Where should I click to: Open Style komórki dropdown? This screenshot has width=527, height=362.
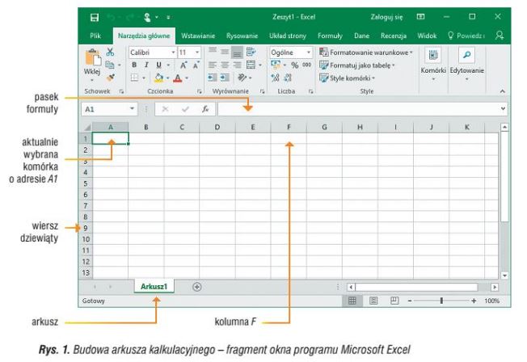pyautogui.click(x=347, y=78)
